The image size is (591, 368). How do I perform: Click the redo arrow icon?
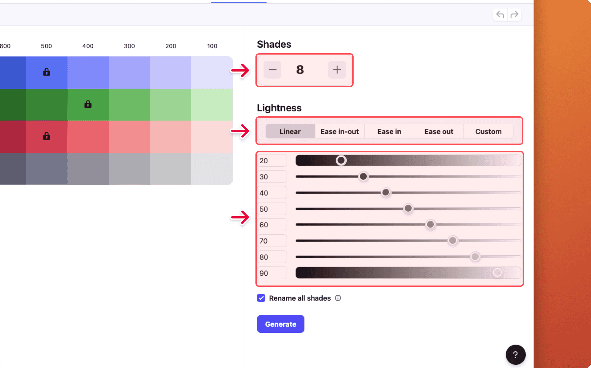point(514,15)
